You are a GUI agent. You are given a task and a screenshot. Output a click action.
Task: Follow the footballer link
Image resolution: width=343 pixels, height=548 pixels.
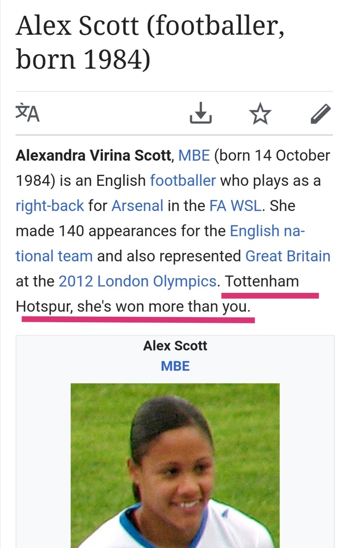pos(183,181)
